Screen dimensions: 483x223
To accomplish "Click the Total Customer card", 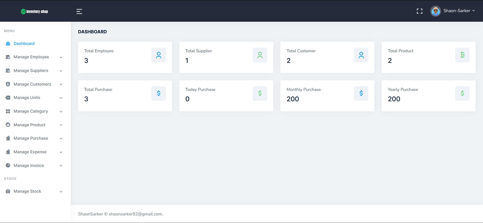I will 327,57.
